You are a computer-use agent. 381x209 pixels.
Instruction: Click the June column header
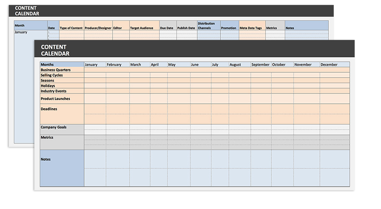pos(201,65)
